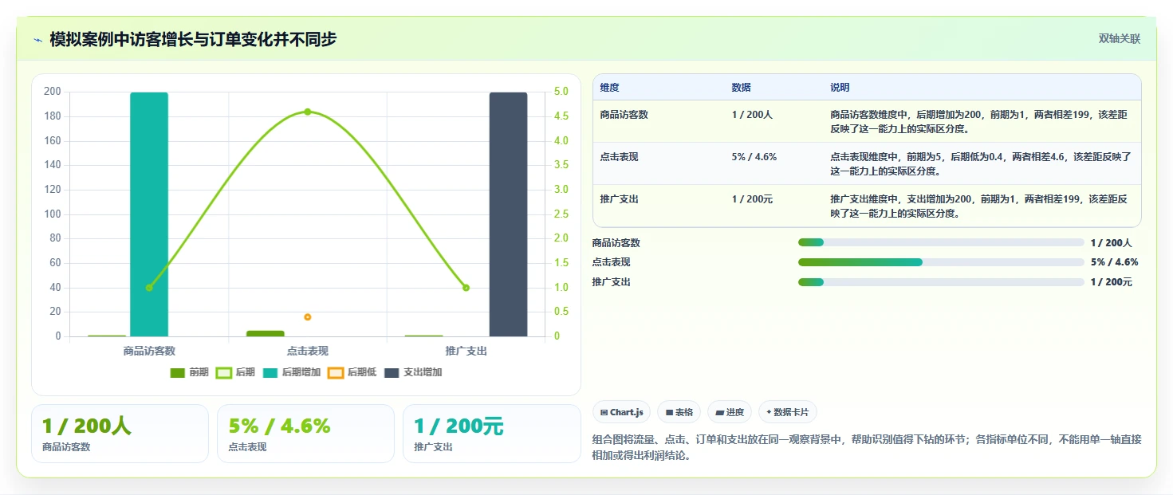Screen dimensions: 1173x495
Task: Toggle the 后期低 legend item
Action: (352, 372)
